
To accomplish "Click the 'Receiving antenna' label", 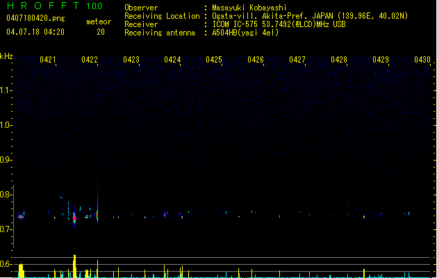I will pos(160,33).
